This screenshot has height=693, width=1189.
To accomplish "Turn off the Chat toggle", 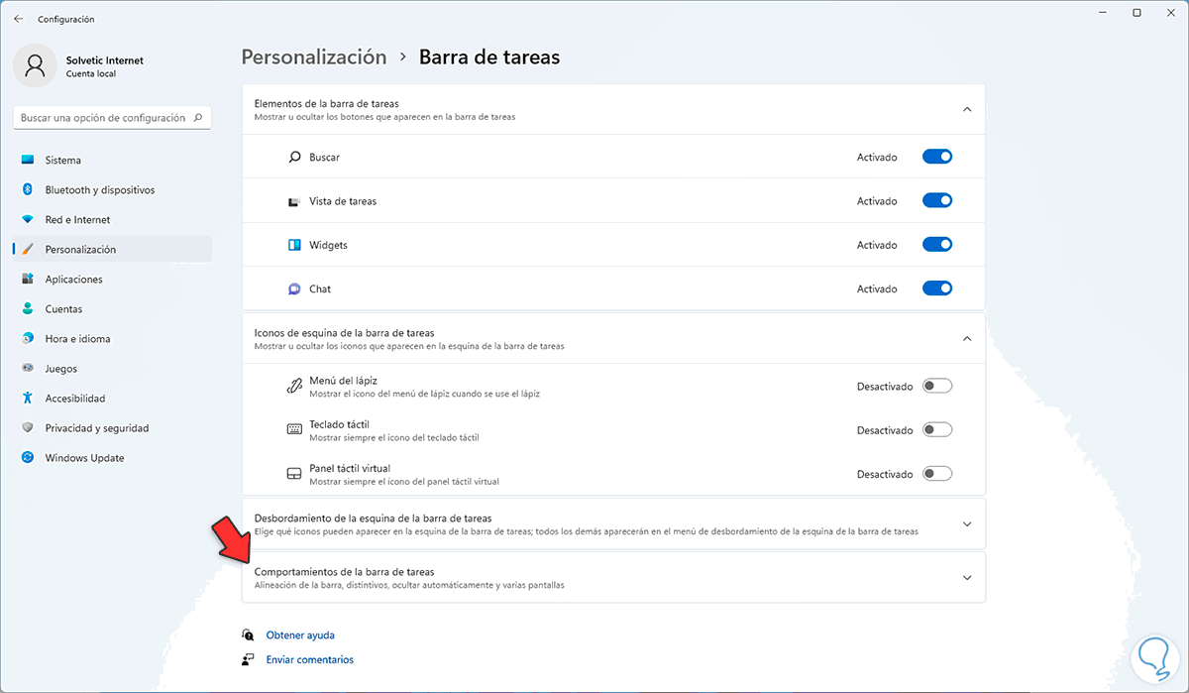I will [936, 289].
